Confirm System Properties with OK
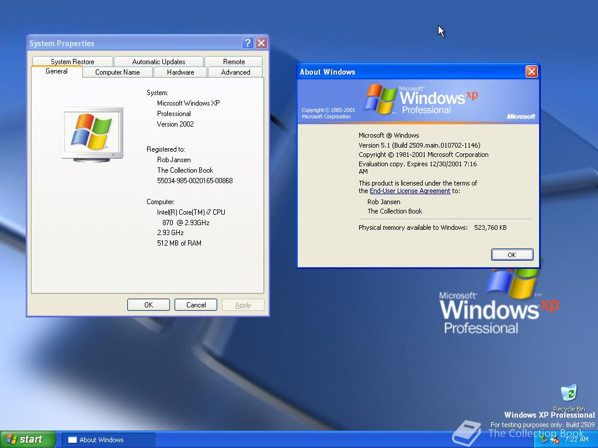598x448 pixels. pyautogui.click(x=148, y=304)
